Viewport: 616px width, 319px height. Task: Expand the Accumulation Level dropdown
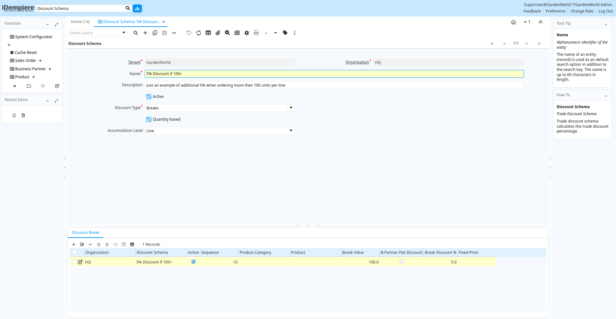tap(291, 131)
